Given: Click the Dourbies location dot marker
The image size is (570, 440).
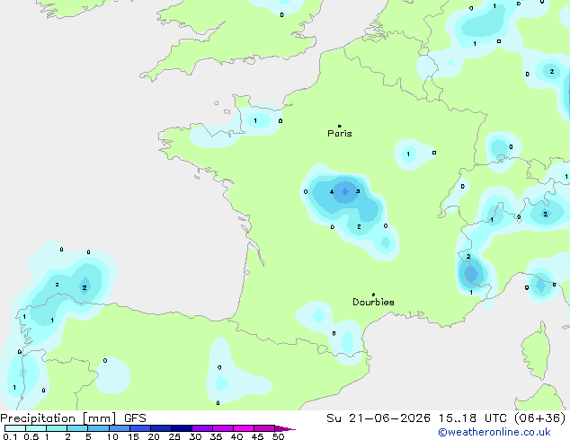Looking at the screenshot, I should pos(373,295).
